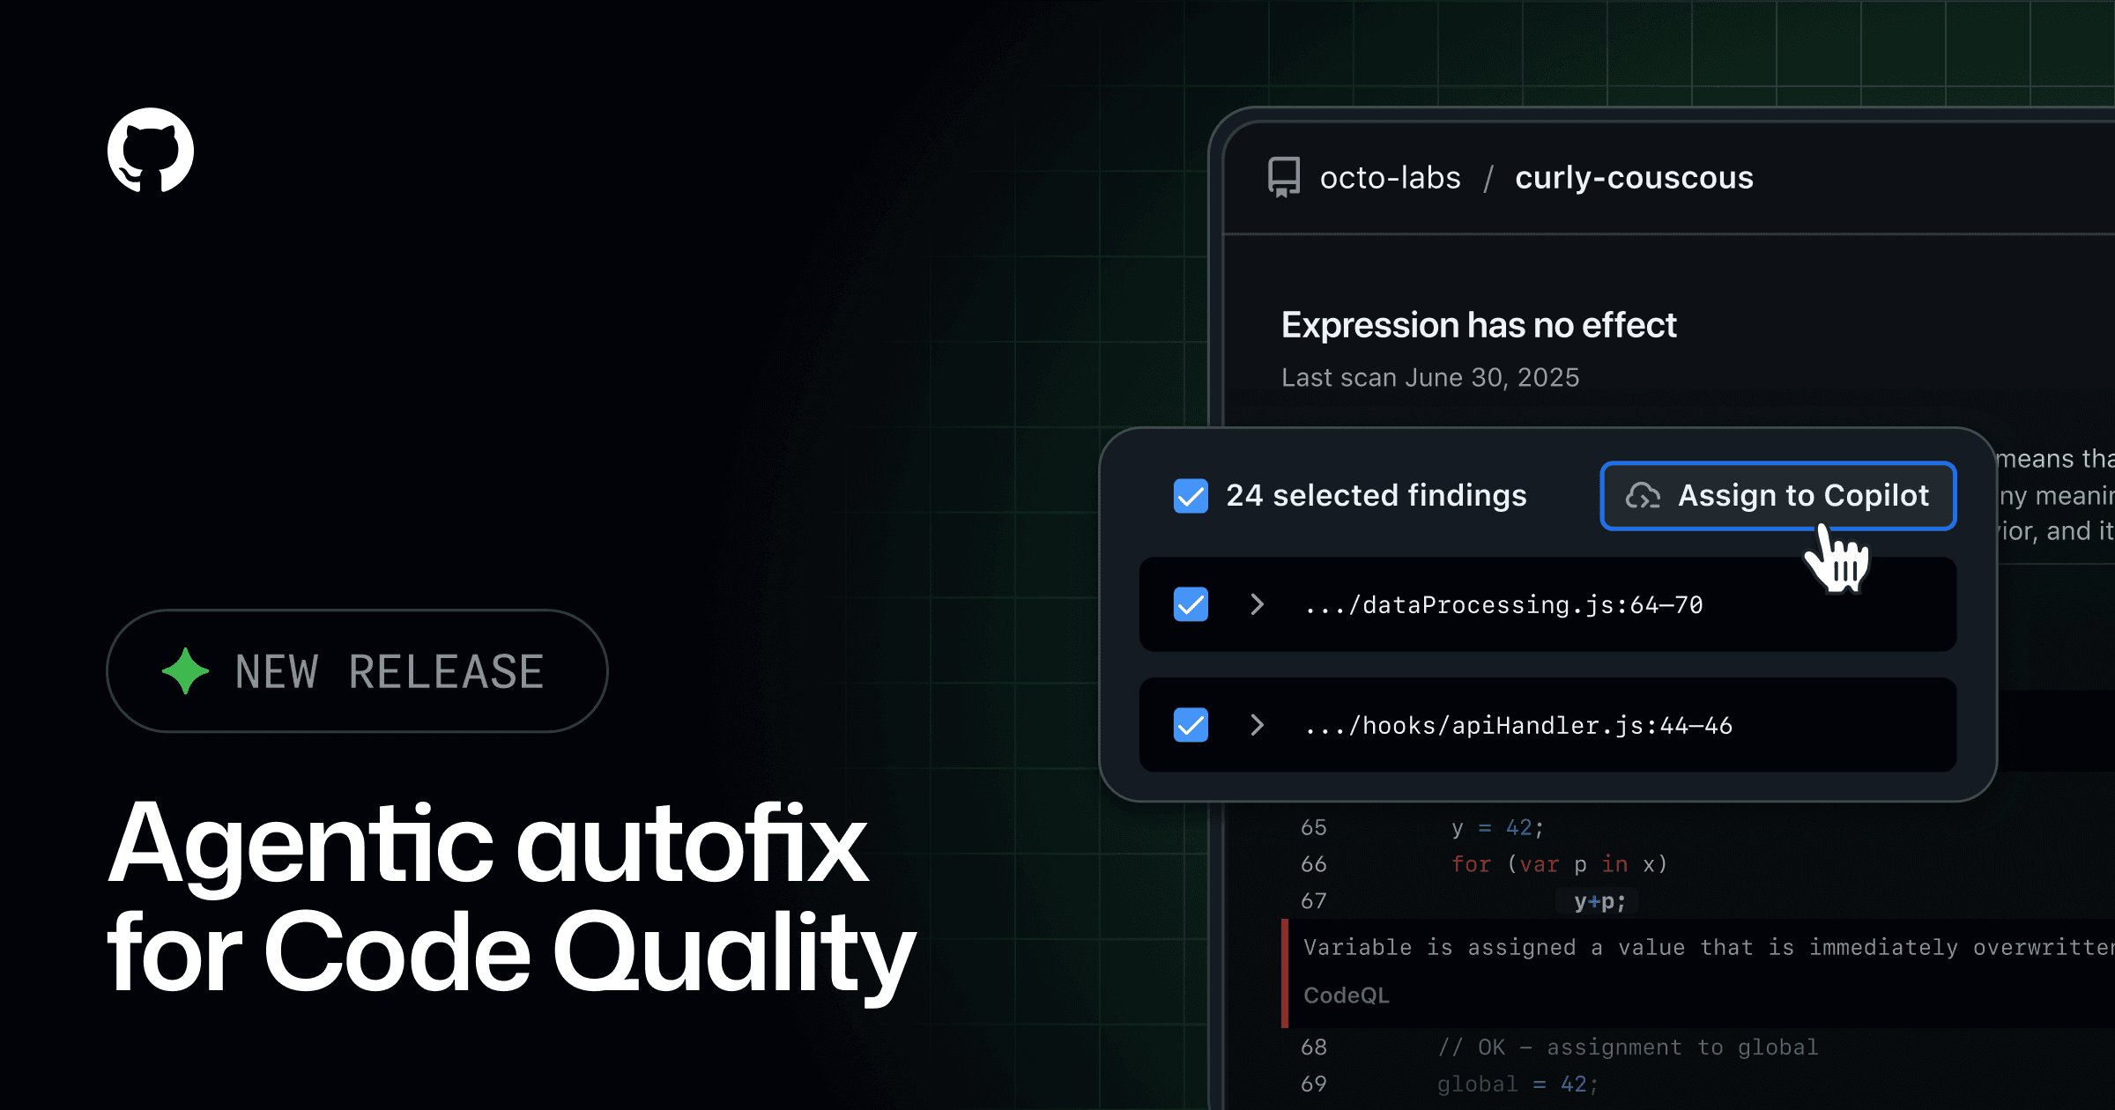Click the repository icon beside octo-labs
Viewport: 2115px width, 1110px height.
tap(1284, 177)
